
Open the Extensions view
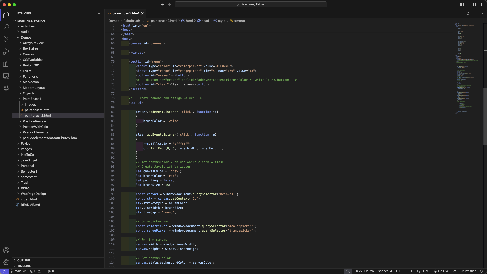[6, 64]
